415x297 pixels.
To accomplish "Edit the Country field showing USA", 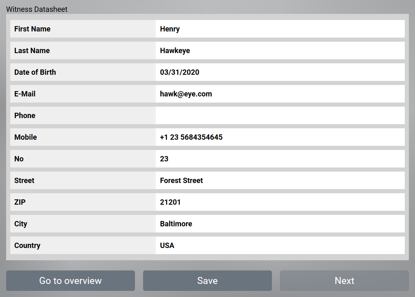I will pos(280,246).
